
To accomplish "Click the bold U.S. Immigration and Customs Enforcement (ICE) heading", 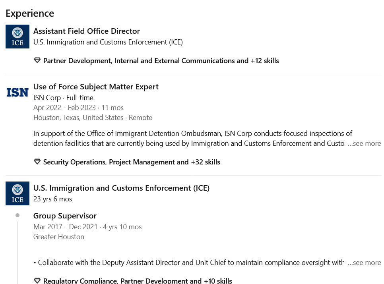I will 122,188.
